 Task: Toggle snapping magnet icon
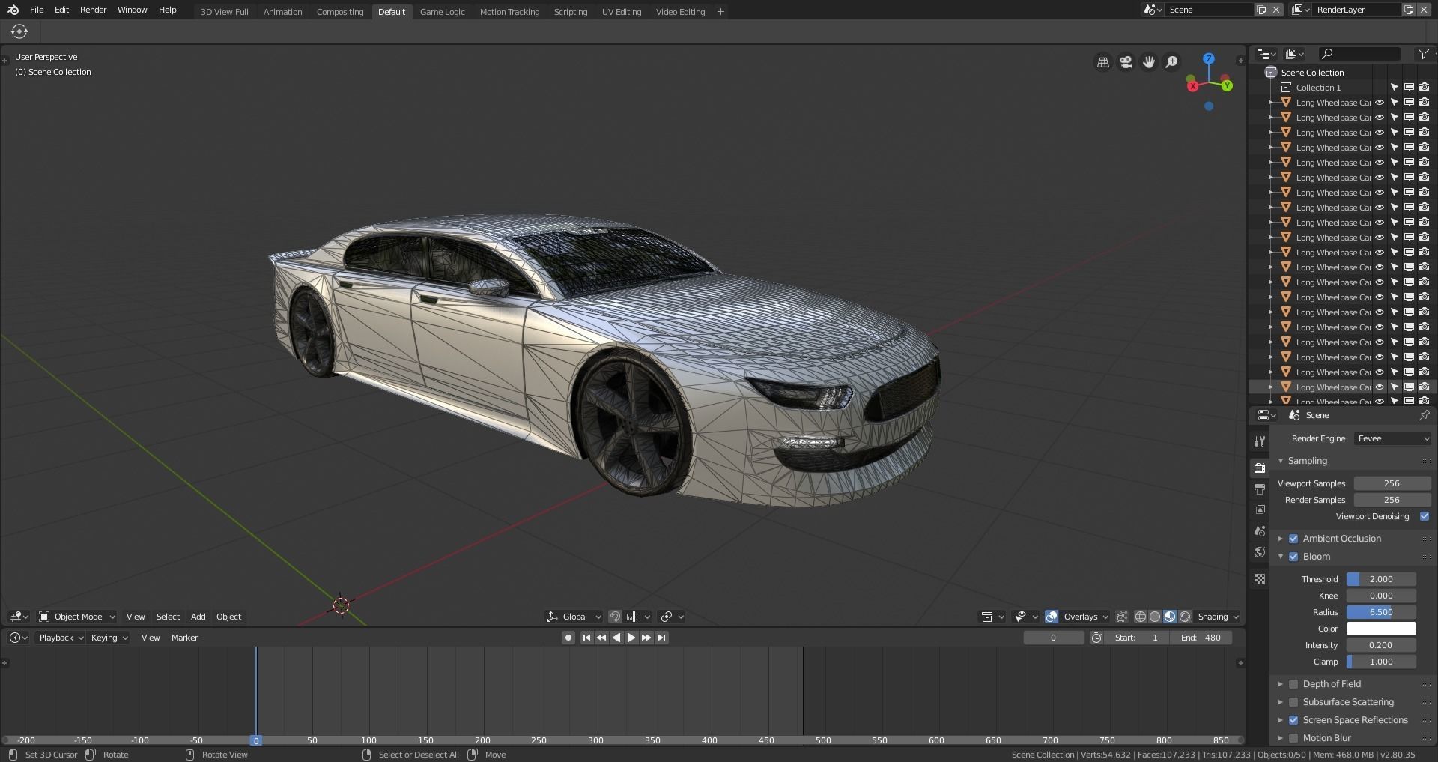tap(615, 617)
